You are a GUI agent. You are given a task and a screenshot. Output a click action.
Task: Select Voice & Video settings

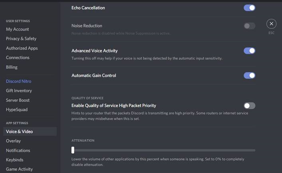[x=30, y=131]
